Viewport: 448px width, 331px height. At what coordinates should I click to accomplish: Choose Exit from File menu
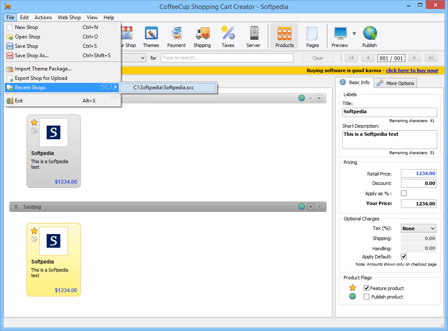tap(62, 101)
